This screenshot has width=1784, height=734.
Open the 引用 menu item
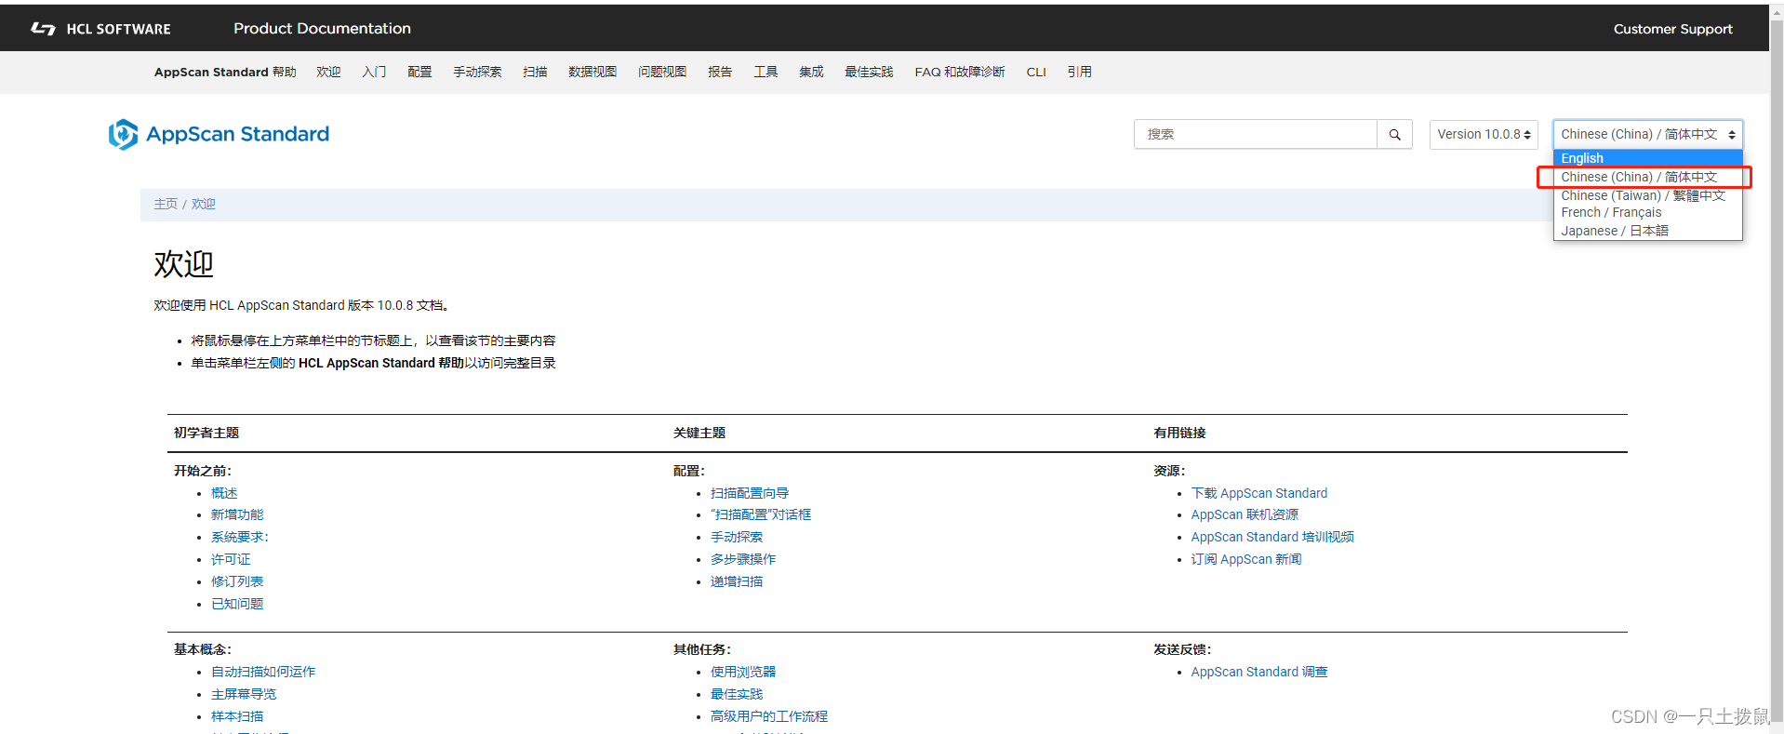click(x=1080, y=72)
